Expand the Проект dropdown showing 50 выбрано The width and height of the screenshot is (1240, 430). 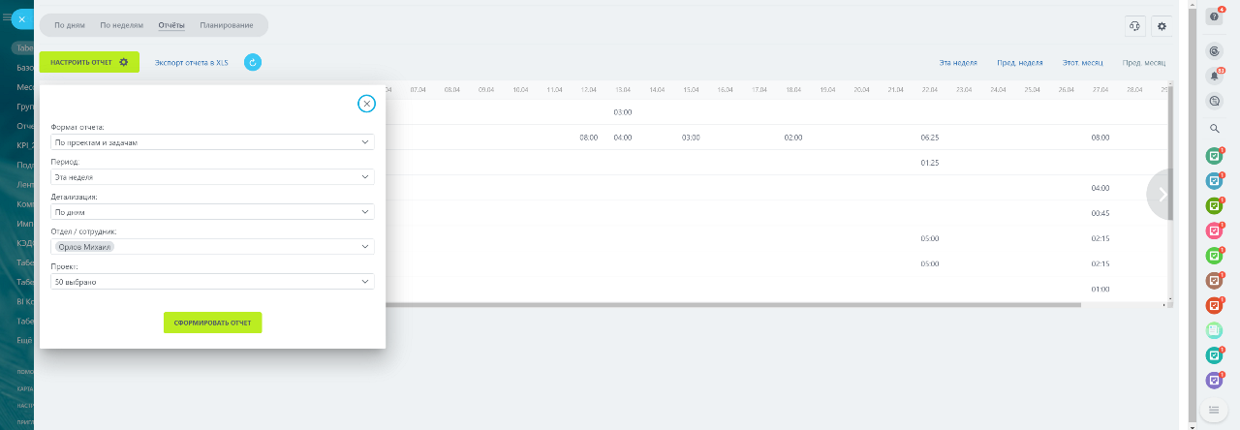click(212, 282)
